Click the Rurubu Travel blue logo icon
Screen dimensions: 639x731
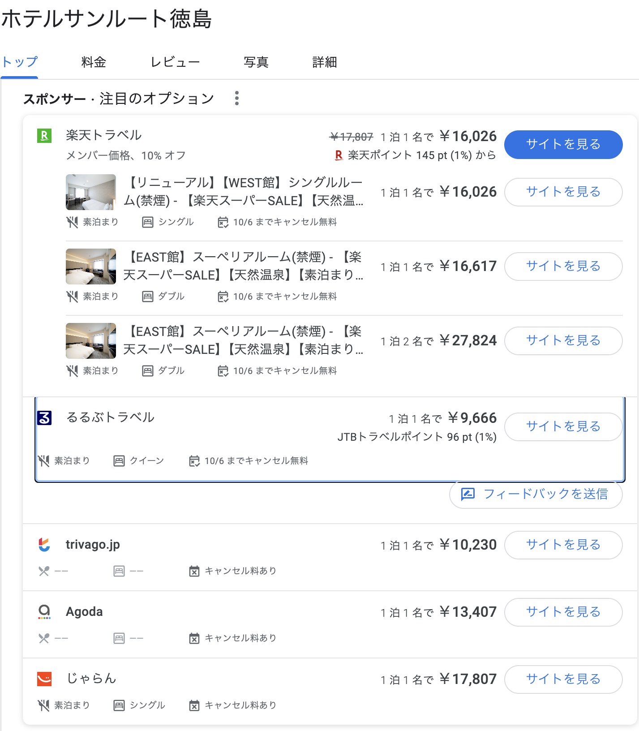(44, 417)
